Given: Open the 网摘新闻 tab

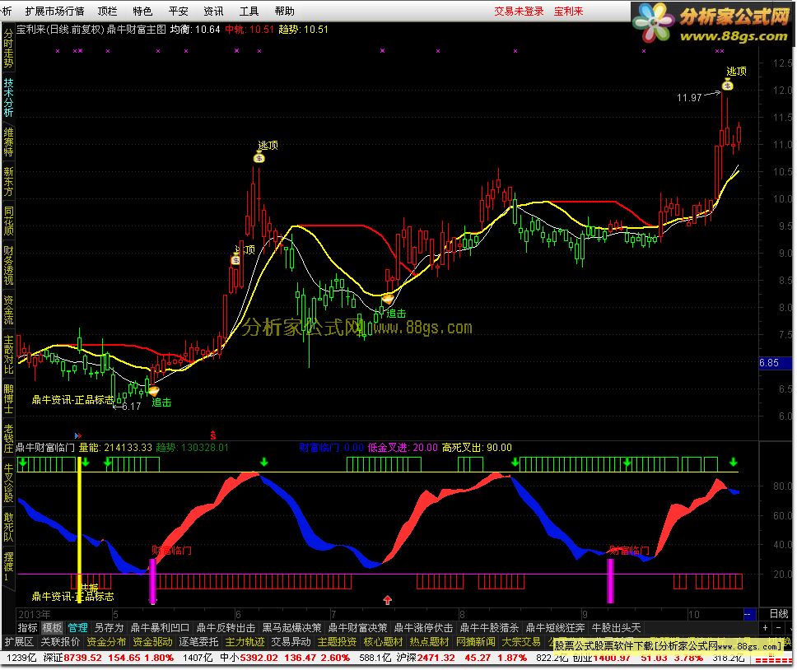Looking at the screenshot, I should pos(475,642).
